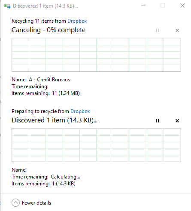Image resolution: width=191 pixels, height=211 pixels.
Task: Pause the 'Recycling 11 items' operation
Action: point(157,30)
